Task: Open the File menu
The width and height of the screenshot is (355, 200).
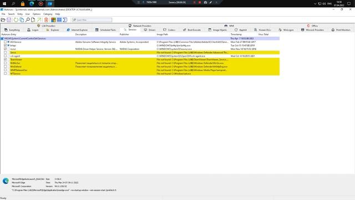Action: click(x=3, y=14)
